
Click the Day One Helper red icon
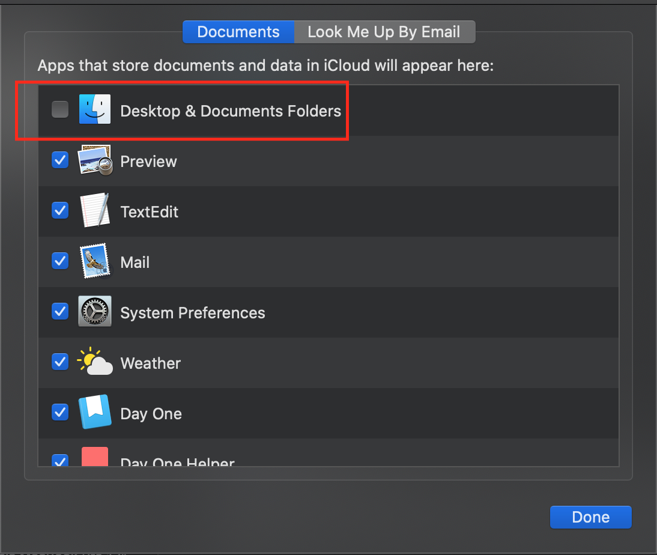[x=95, y=456]
